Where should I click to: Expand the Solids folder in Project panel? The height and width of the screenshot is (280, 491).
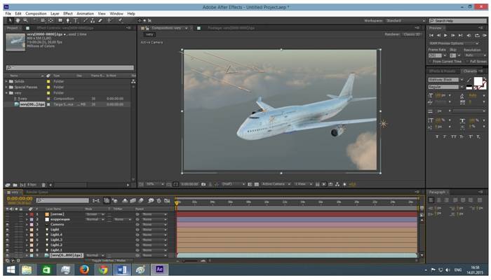coord(6,80)
